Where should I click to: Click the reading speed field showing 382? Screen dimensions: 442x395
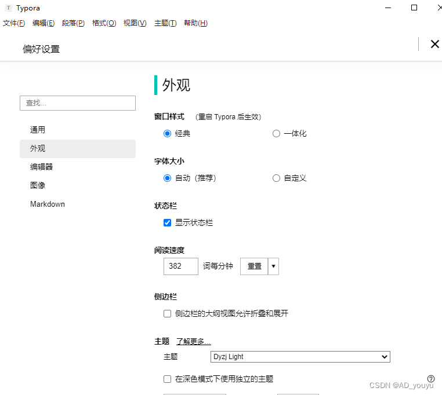click(181, 266)
